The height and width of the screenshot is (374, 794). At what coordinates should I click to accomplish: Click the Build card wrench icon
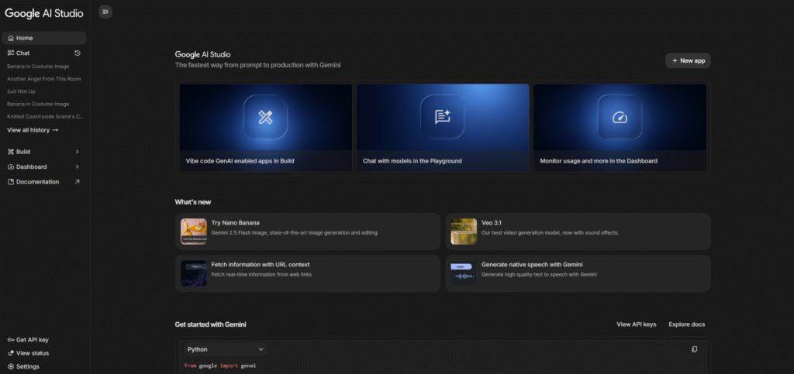tap(266, 117)
